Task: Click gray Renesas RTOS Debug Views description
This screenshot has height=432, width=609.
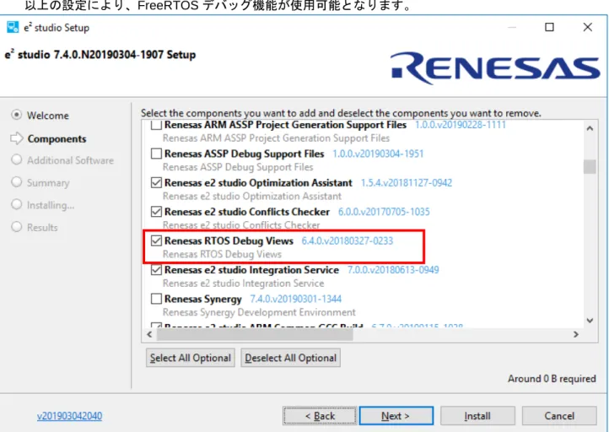Action: (x=222, y=255)
